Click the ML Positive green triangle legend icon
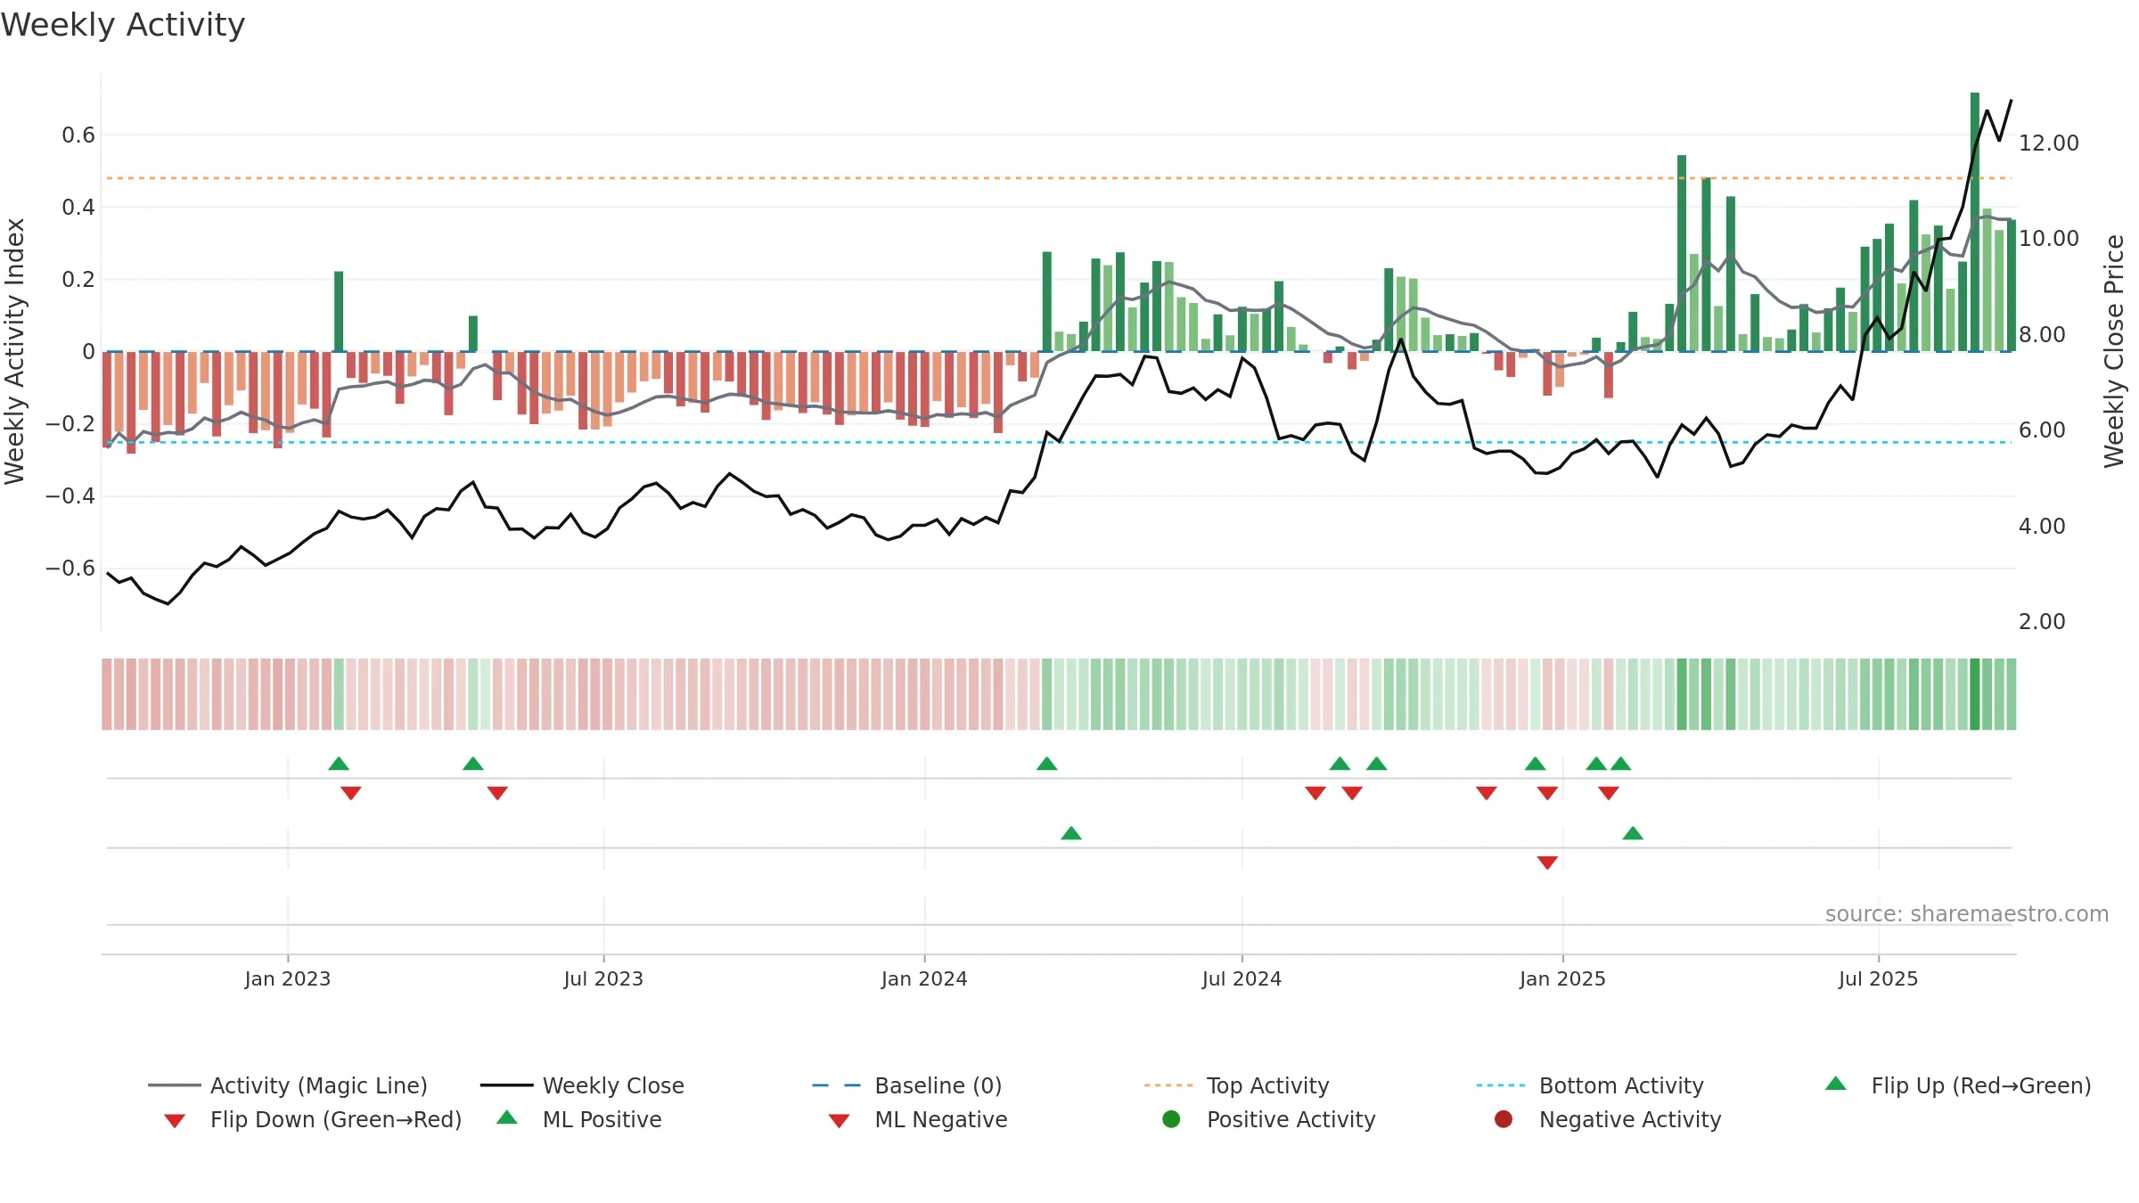Image resolution: width=2139 pixels, height=1203 pixels. coord(507,1117)
